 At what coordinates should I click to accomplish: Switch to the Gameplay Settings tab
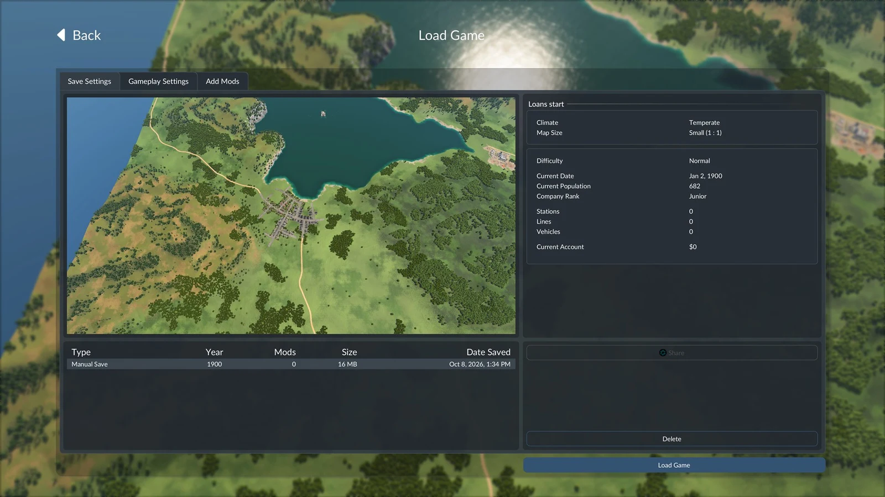158,81
